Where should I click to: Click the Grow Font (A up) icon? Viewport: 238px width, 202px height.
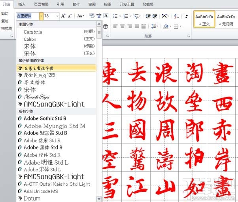click(63, 16)
